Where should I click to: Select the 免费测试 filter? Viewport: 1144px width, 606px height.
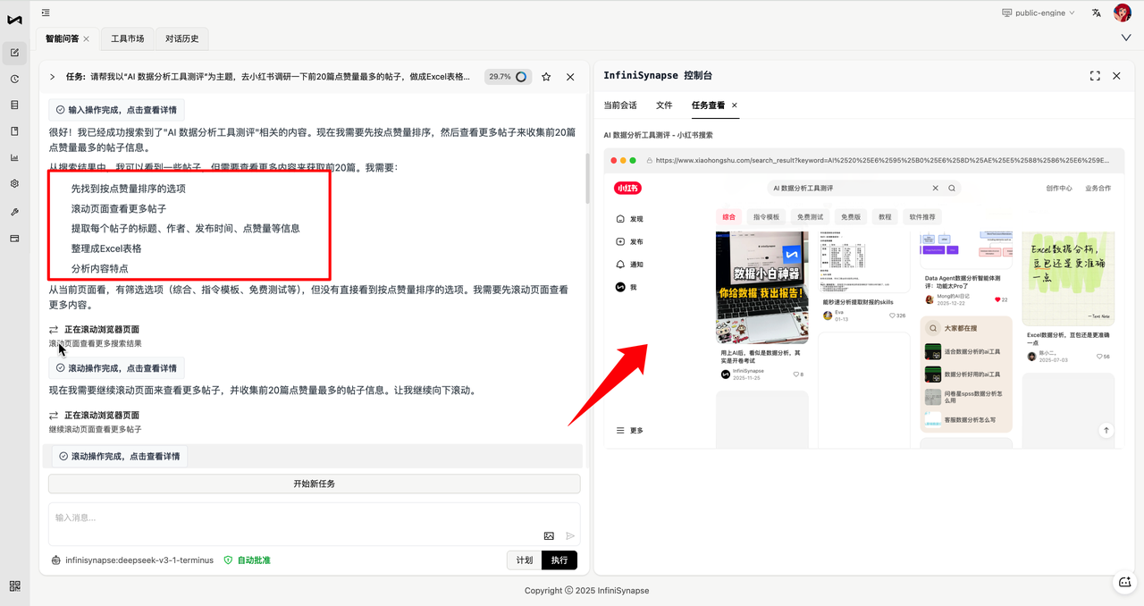tap(810, 217)
